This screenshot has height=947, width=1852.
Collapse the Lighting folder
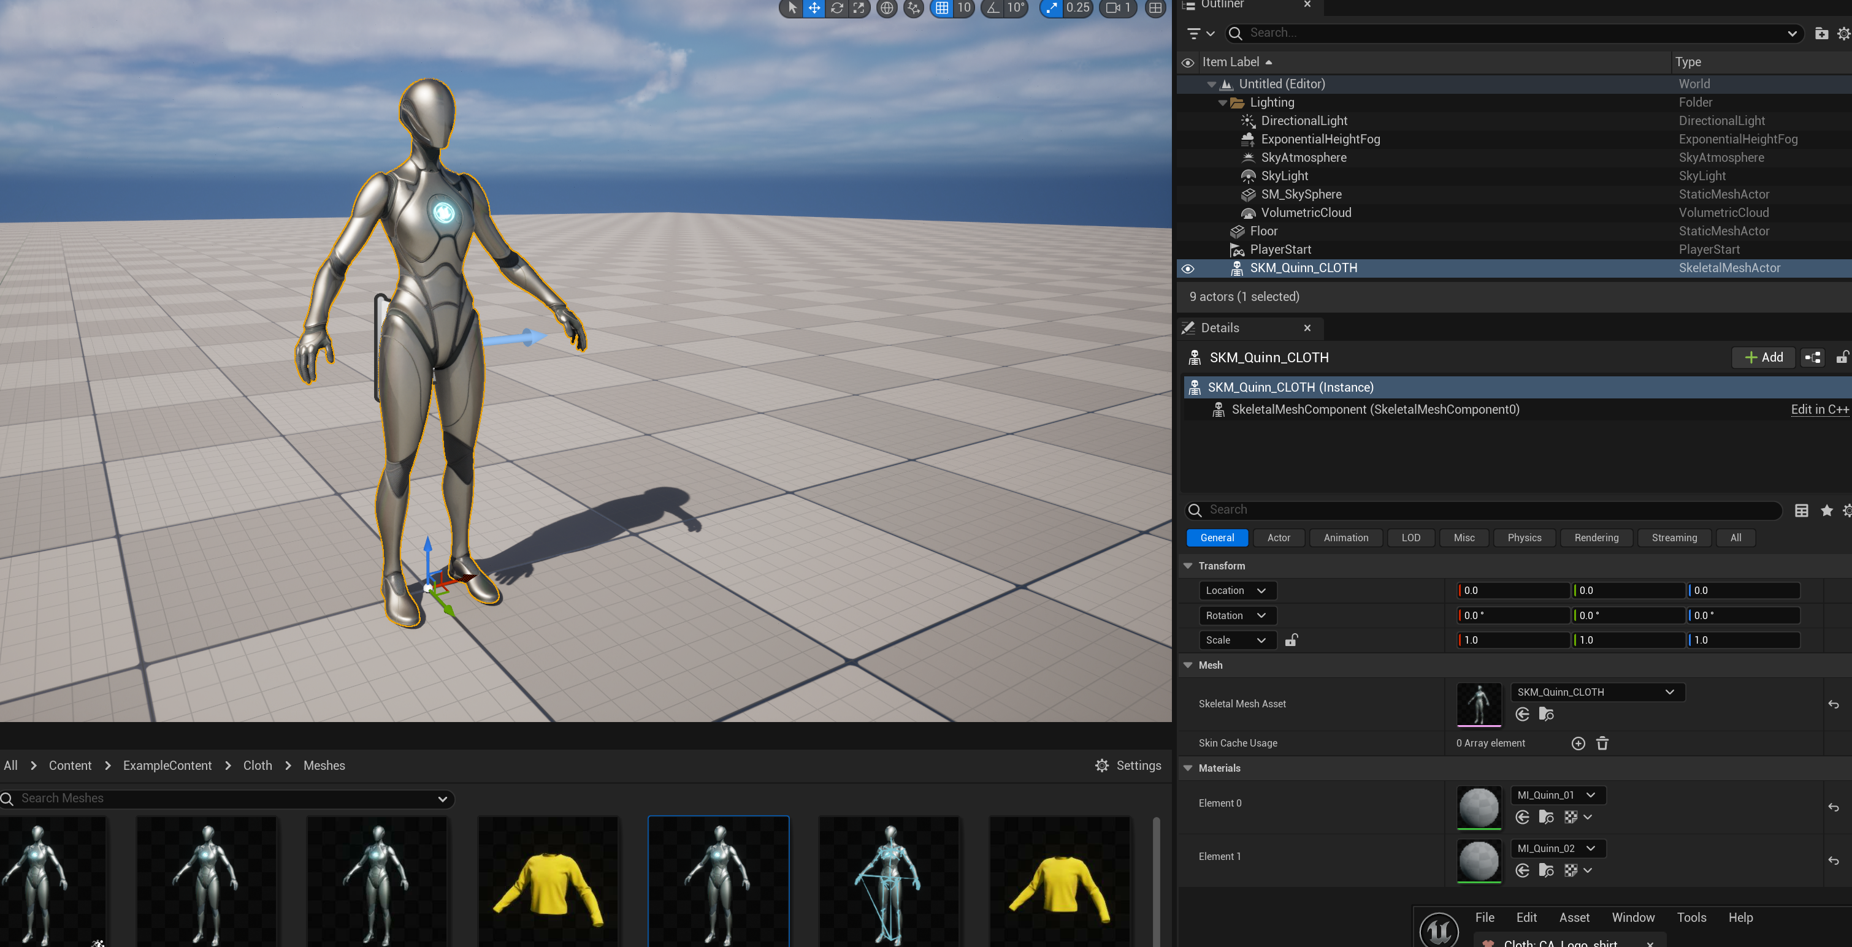1222,103
